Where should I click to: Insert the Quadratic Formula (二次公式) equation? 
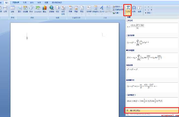pos(152,28)
